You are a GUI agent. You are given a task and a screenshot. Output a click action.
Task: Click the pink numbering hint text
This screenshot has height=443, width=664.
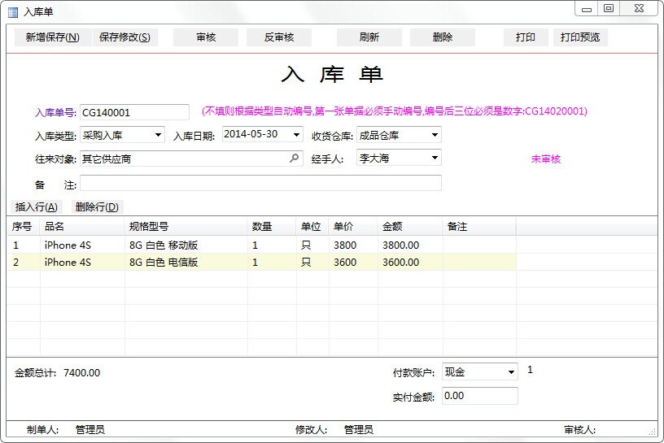pyautogui.click(x=394, y=111)
